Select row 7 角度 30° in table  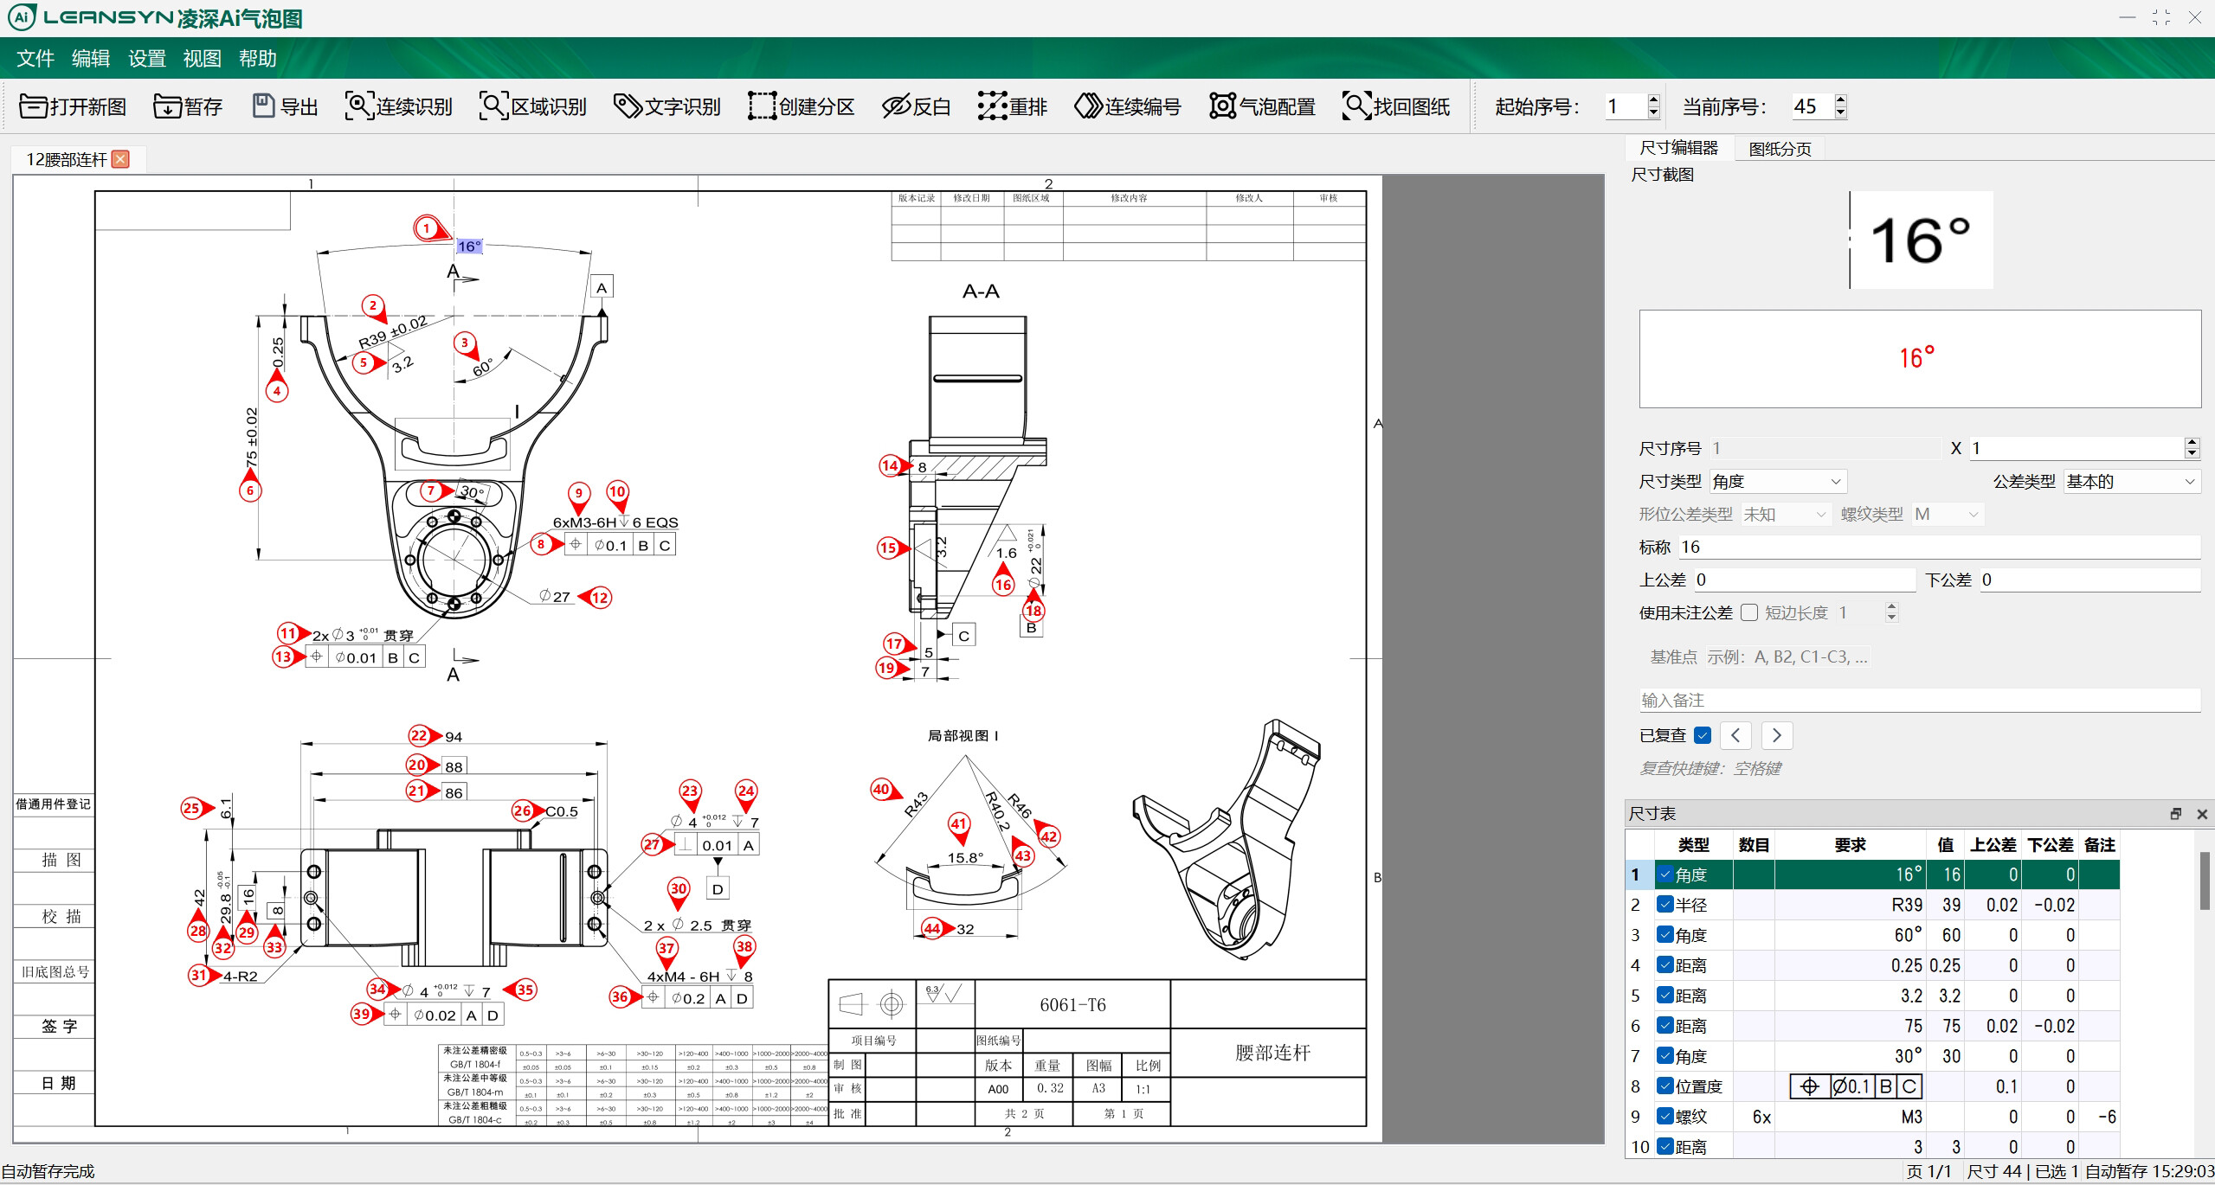click(1872, 1056)
